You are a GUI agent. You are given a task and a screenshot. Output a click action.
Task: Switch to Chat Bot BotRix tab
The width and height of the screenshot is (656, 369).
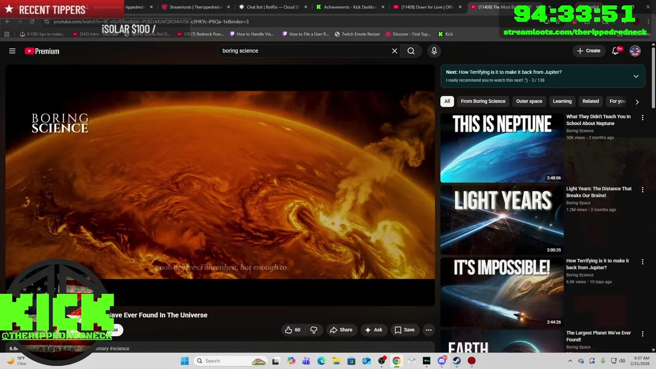pyautogui.click(x=273, y=7)
